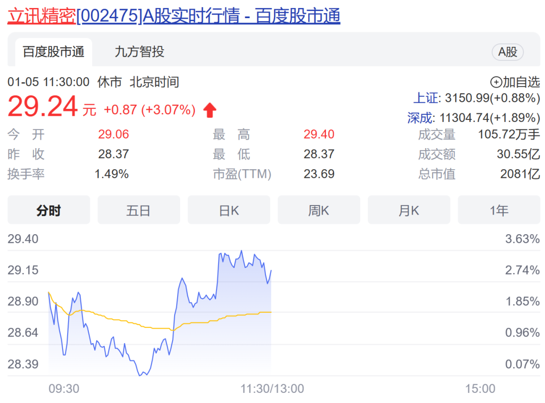Switch to the 九方智投 tab
The height and width of the screenshot is (403, 545).
tap(139, 52)
